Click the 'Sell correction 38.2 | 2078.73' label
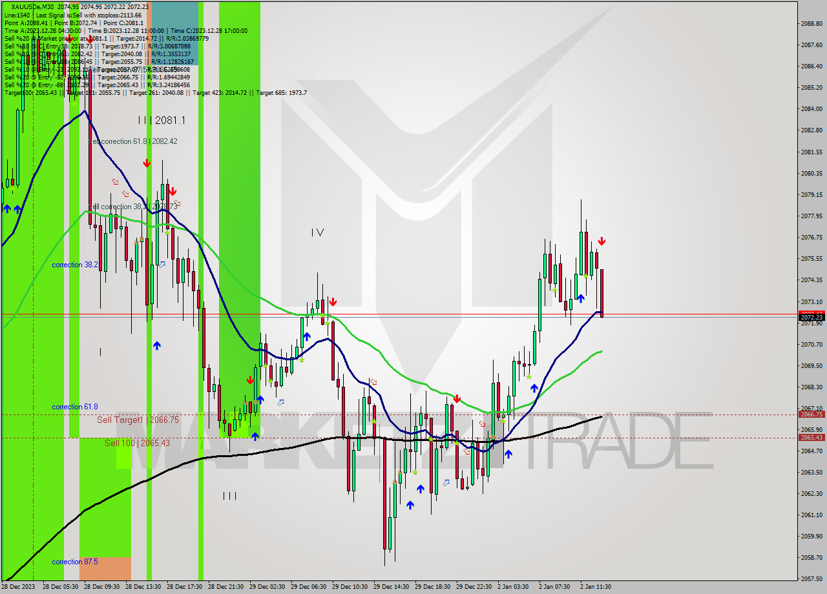Image resolution: width=827 pixels, height=594 pixels. tap(132, 207)
